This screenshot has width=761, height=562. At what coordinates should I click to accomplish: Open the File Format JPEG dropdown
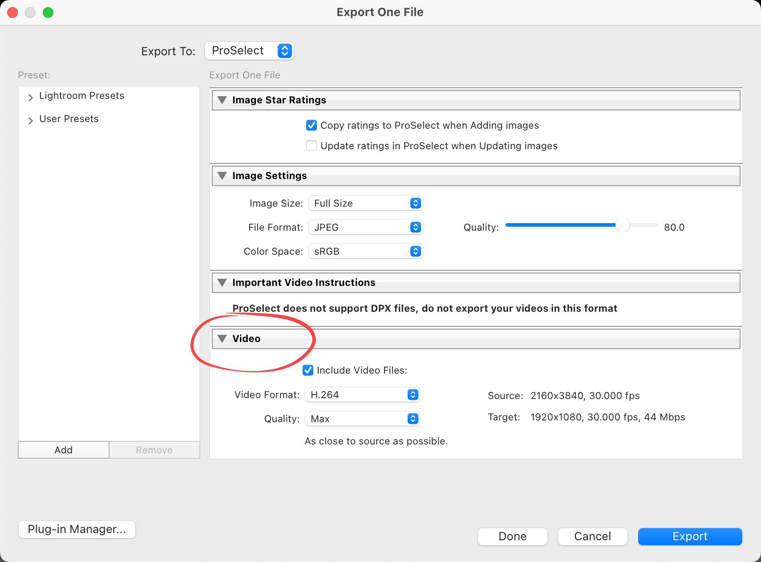365,228
